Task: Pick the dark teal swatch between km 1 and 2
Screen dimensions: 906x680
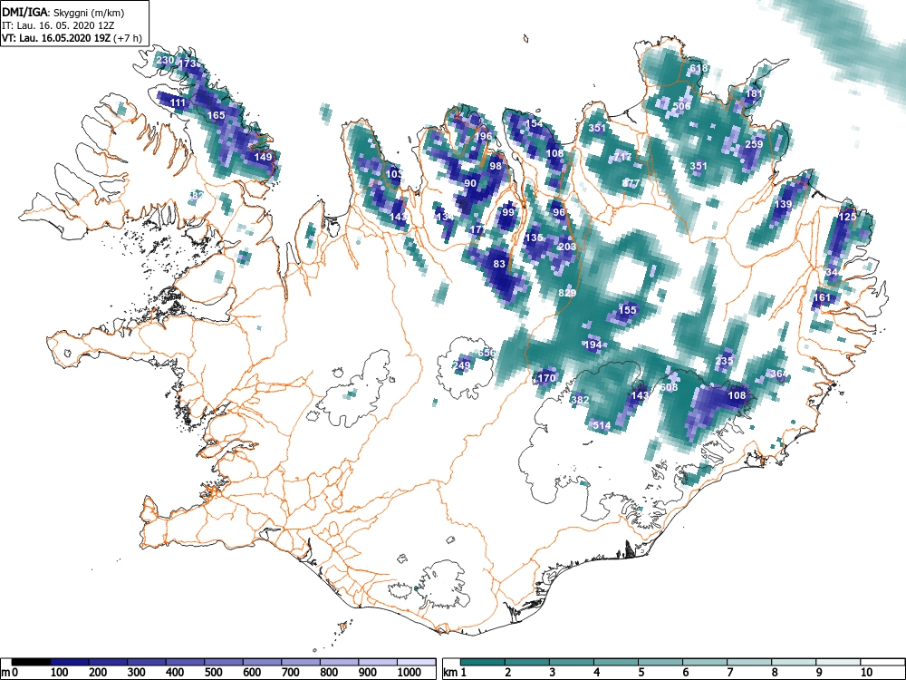Action: click(x=483, y=662)
